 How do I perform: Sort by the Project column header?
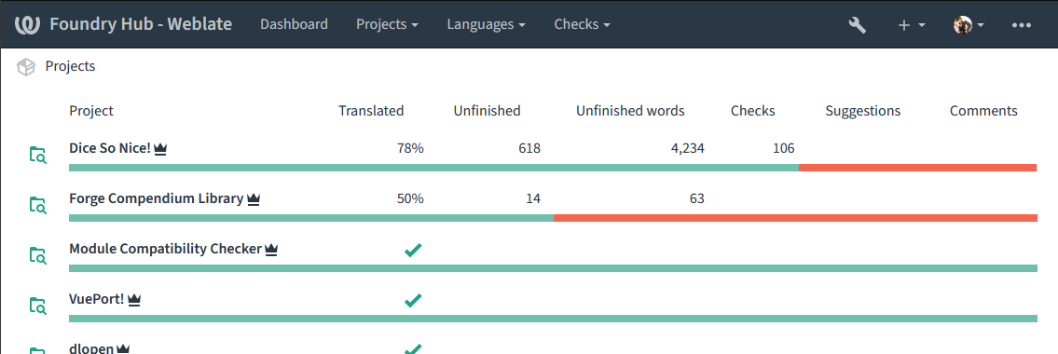click(91, 111)
